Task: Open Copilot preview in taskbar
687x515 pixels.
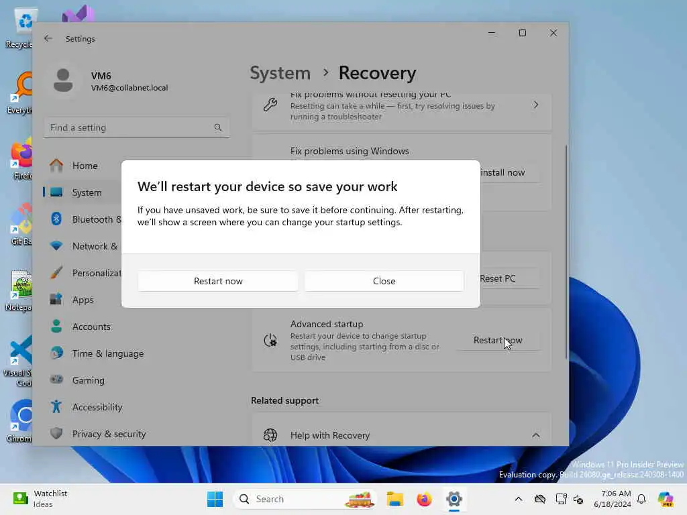Action: tap(665, 499)
